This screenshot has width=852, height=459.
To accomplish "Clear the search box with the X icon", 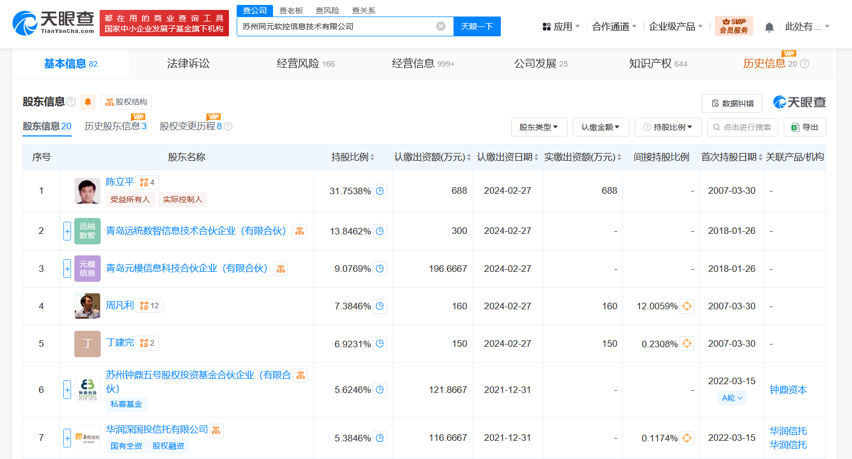I will 441,26.
